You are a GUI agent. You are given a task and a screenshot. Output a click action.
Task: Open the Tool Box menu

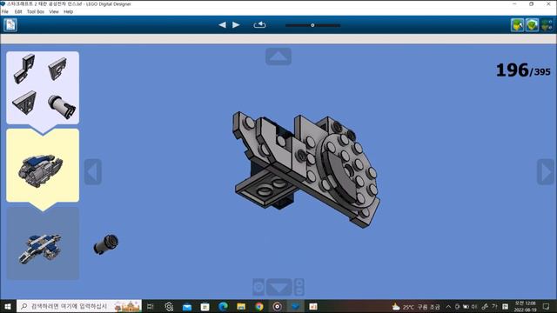pyautogui.click(x=36, y=11)
